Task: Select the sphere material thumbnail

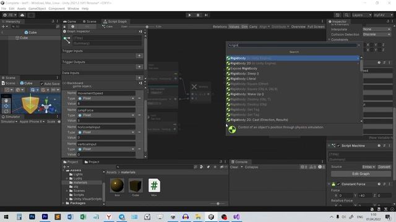Action: pos(117,186)
